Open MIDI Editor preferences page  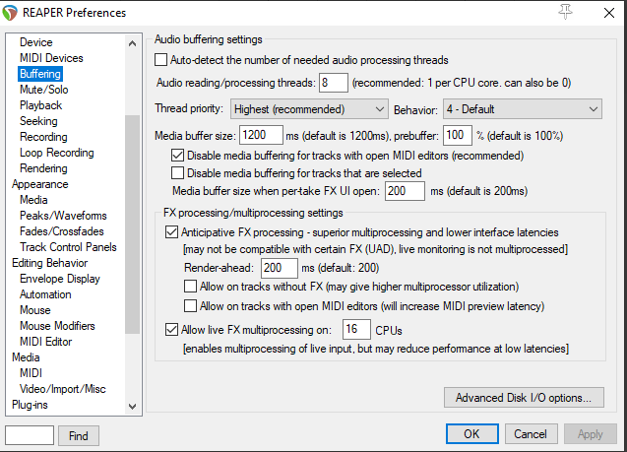46,341
